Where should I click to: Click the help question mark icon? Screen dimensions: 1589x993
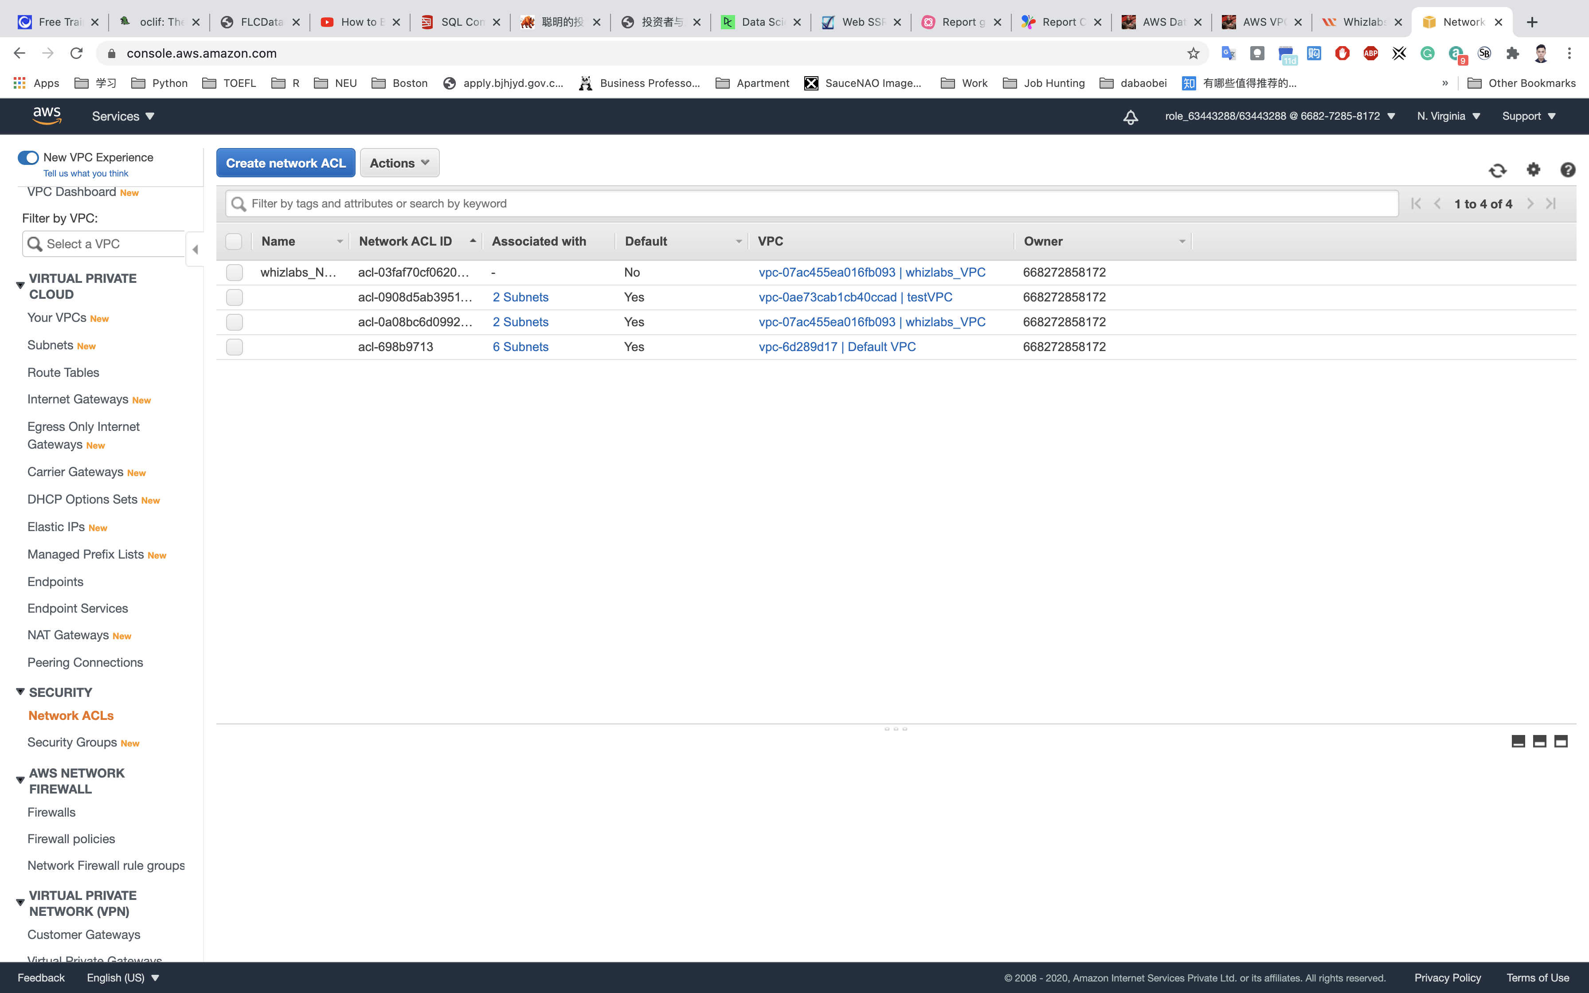pyautogui.click(x=1567, y=170)
